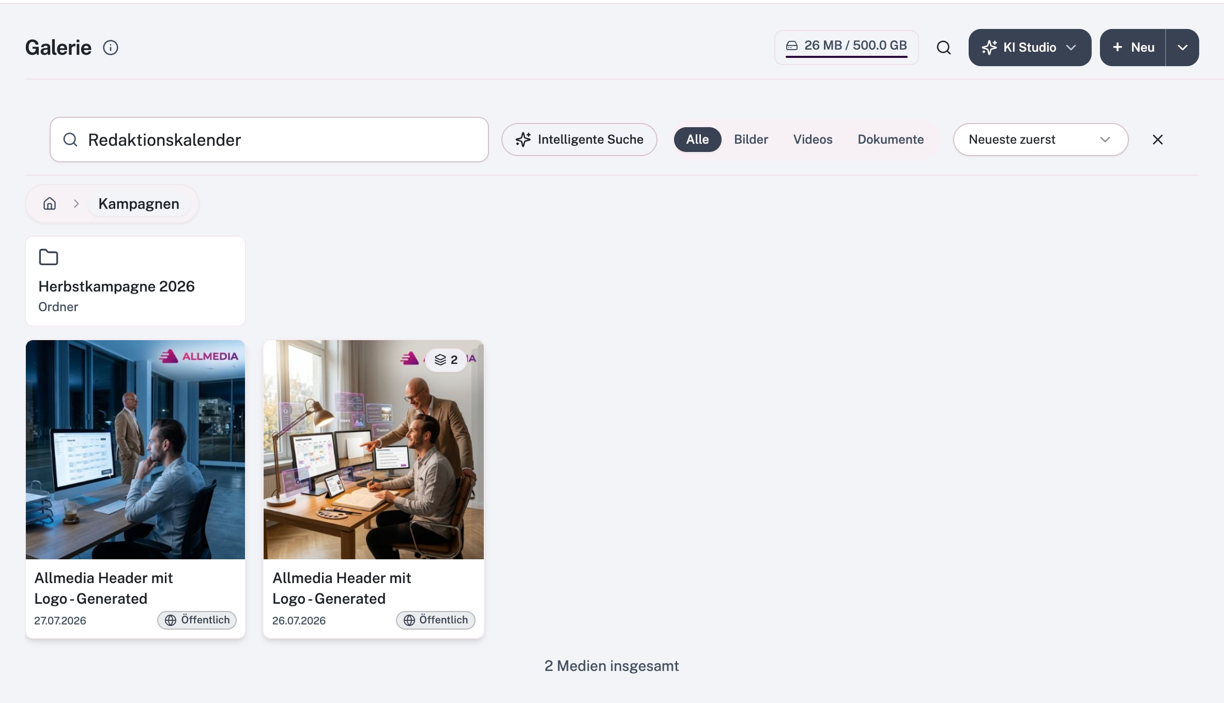Click Öffentlich badge on 26.07.2026 card
This screenshot has height=703, width=1224.
[x=436, y=620]
